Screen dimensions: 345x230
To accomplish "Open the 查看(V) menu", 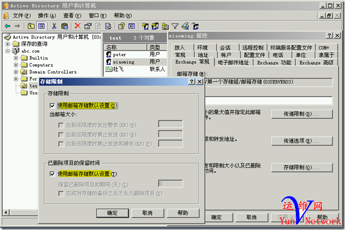I will [72, 16].
